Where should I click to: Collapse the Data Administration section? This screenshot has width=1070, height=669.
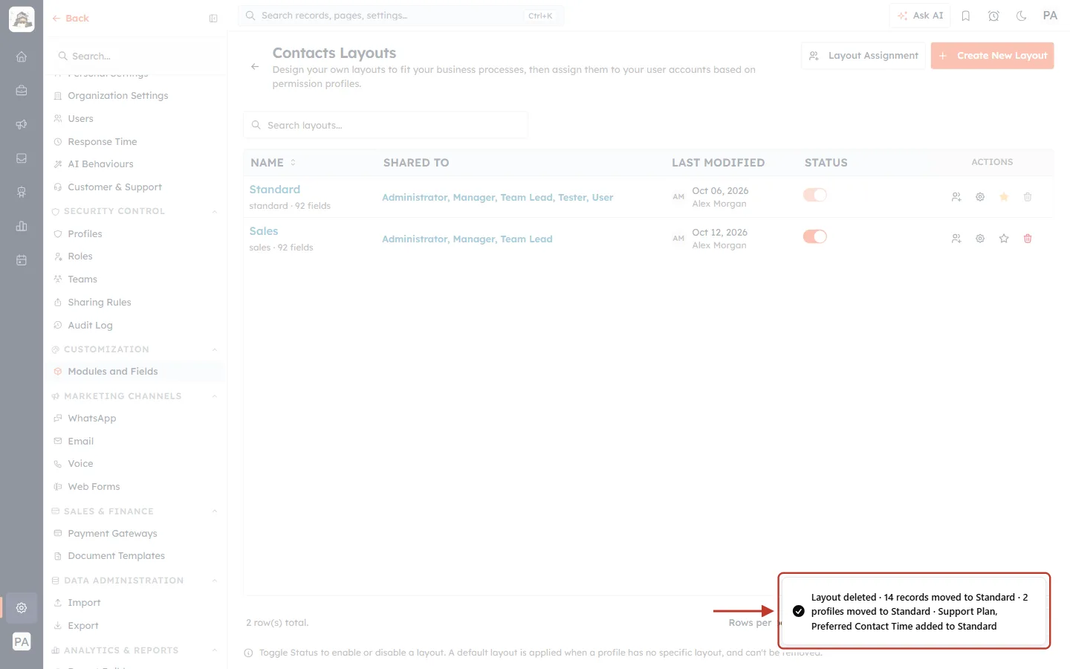(x=215, y=581)
